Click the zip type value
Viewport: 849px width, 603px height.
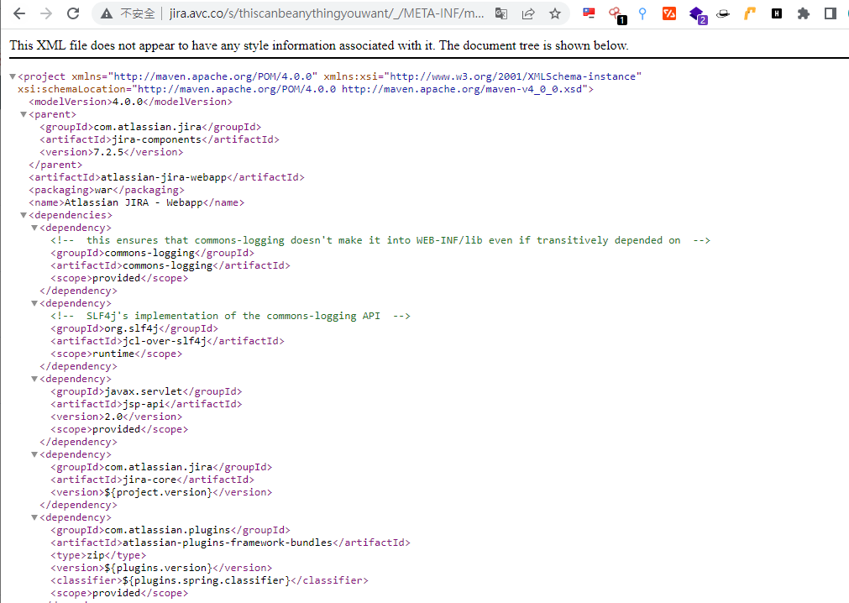[95, 555]
